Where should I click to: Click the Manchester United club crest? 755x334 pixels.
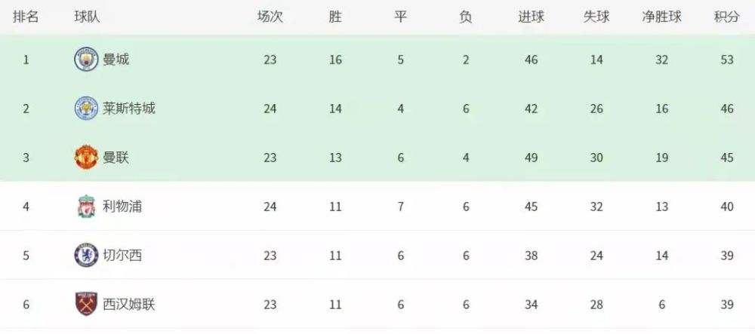click(86, 157)
